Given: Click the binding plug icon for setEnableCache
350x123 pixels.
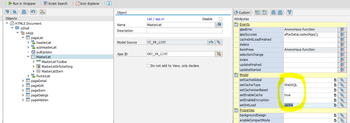Looking at the screenshot, I should 342,95.
